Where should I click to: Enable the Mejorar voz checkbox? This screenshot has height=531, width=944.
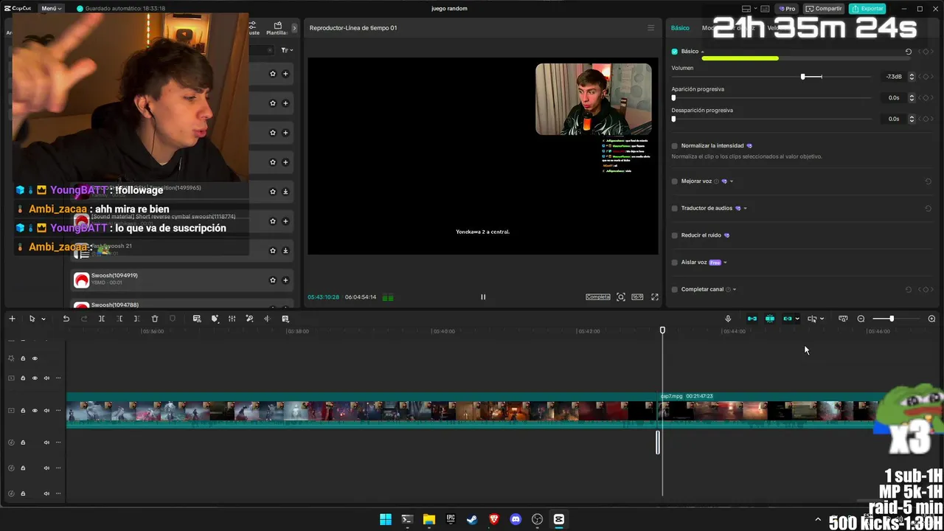[674, 181]
